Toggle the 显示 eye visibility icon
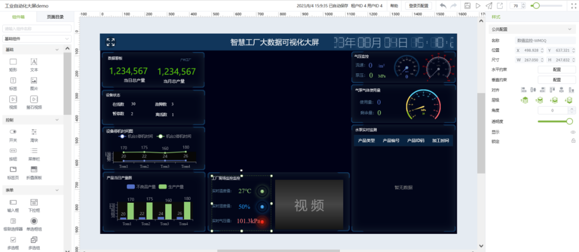This screenshot has width=579, height=252. pyautogui.click(x=573, y=132)
